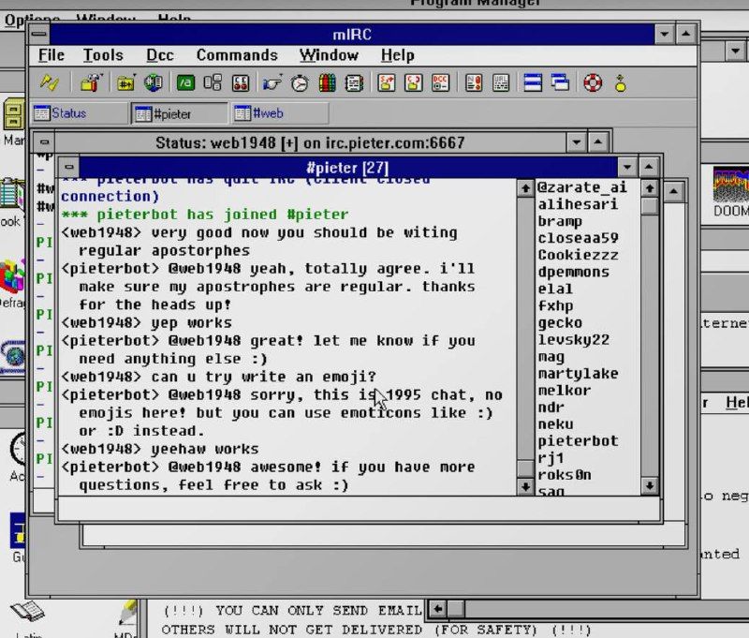Switch to the #web switchbar tab
Viewport: 749px width, 638px height.
point(280,113)
